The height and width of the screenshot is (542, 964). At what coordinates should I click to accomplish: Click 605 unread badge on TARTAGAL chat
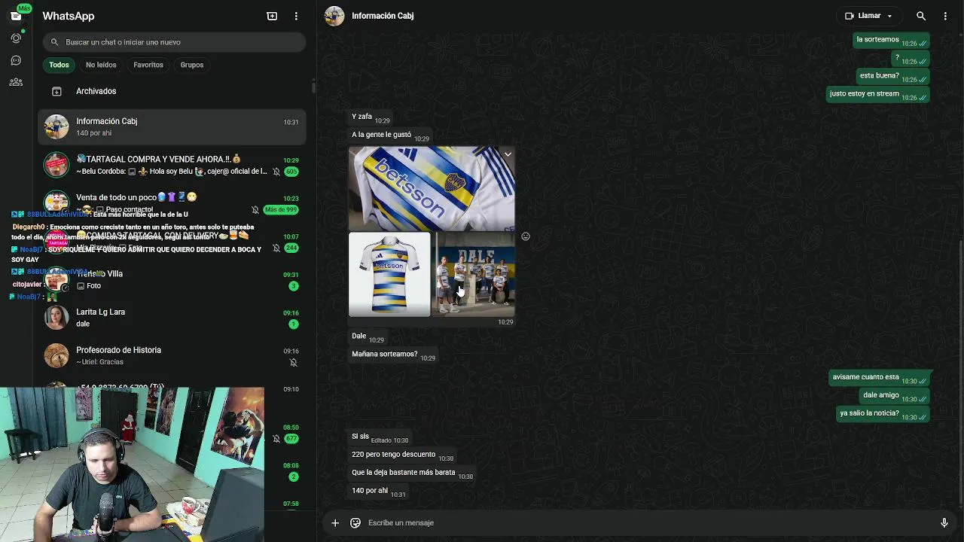(x=291, y=172)
